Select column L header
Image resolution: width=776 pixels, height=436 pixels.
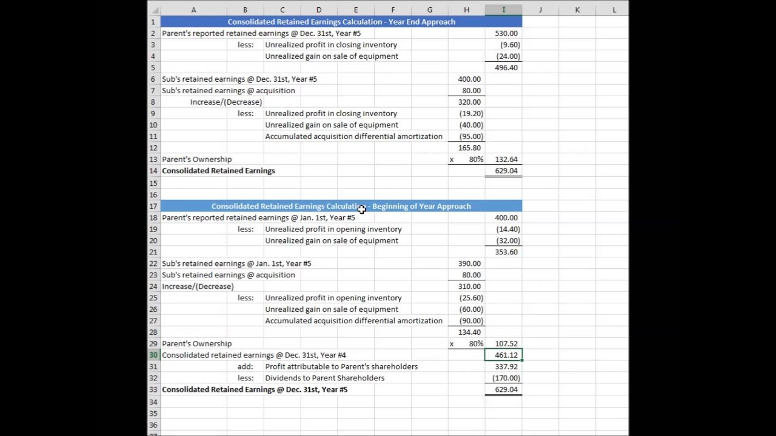click(614, 10)
